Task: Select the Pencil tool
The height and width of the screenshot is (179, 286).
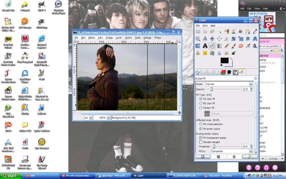Action: click(x=227, y=46)
